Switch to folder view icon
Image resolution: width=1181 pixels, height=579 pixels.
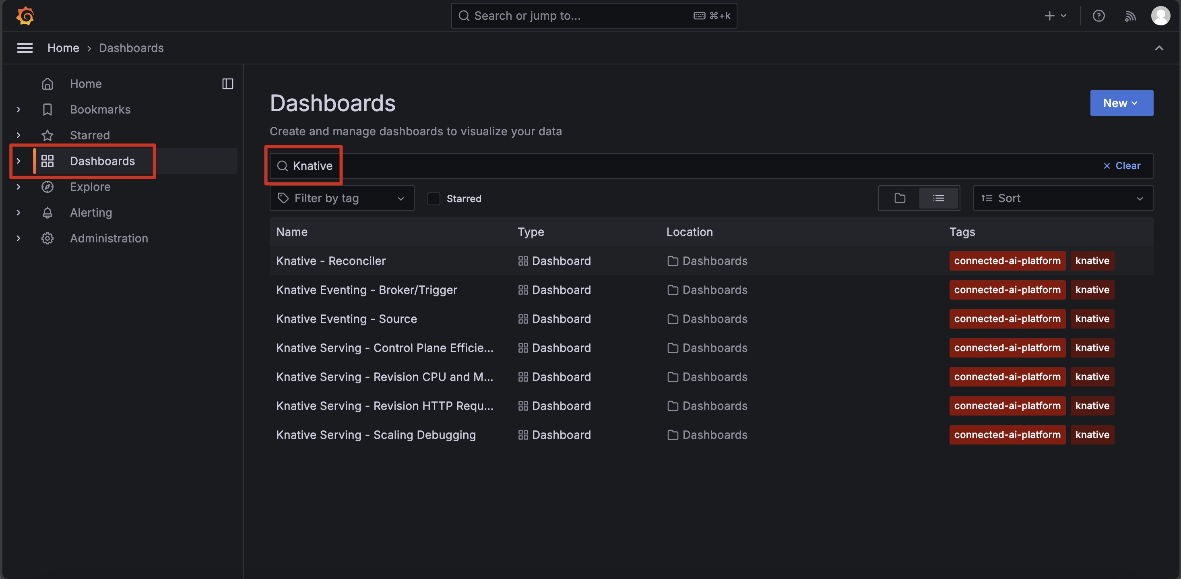[900, 198]
